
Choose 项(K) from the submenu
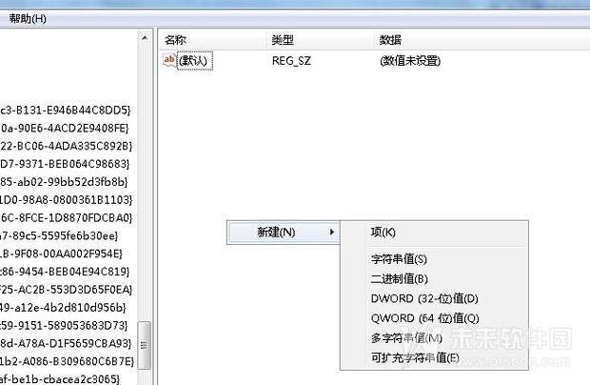pos(434,233)
